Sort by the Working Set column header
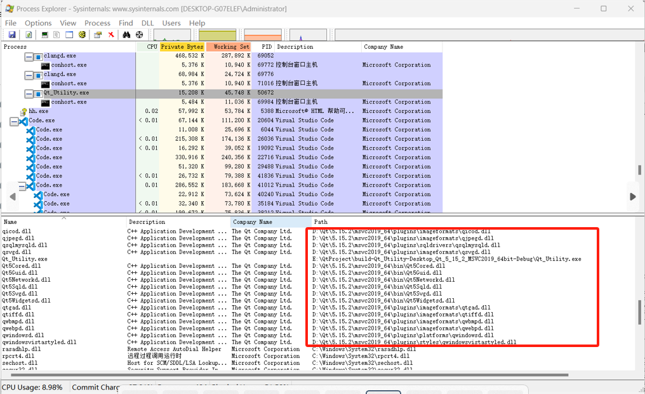This screenshot has width=645, height=394. pyautogui.click(x=229, y=47)
